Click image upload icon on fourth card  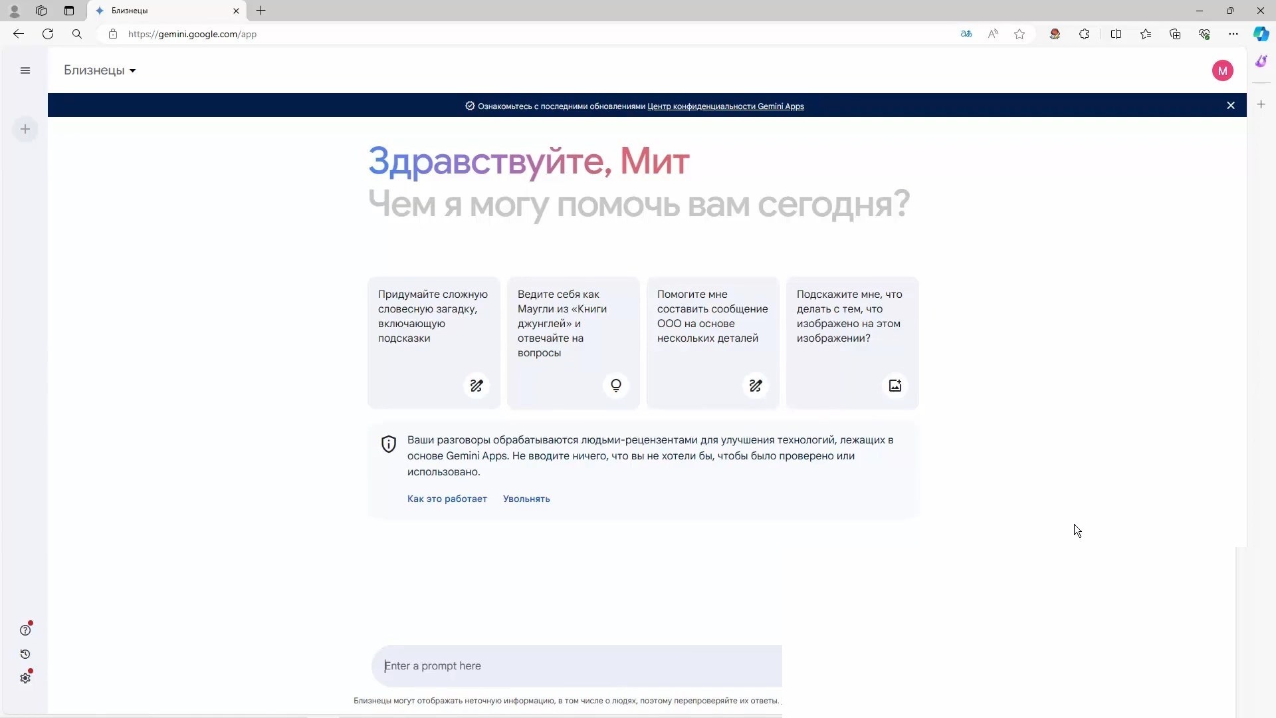pos(895,386)
